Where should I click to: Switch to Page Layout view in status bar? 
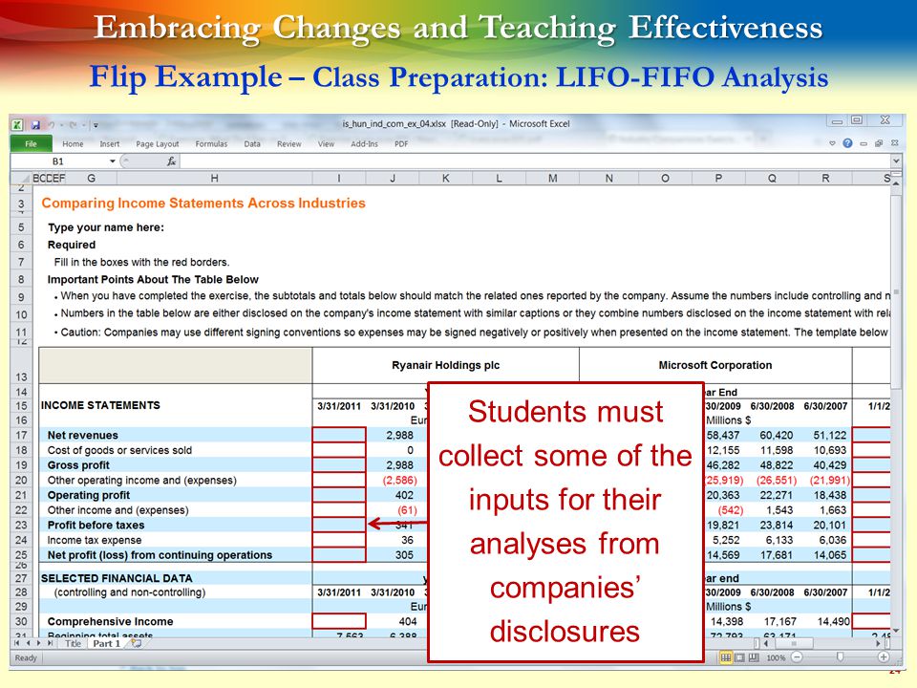pos(739,657)
